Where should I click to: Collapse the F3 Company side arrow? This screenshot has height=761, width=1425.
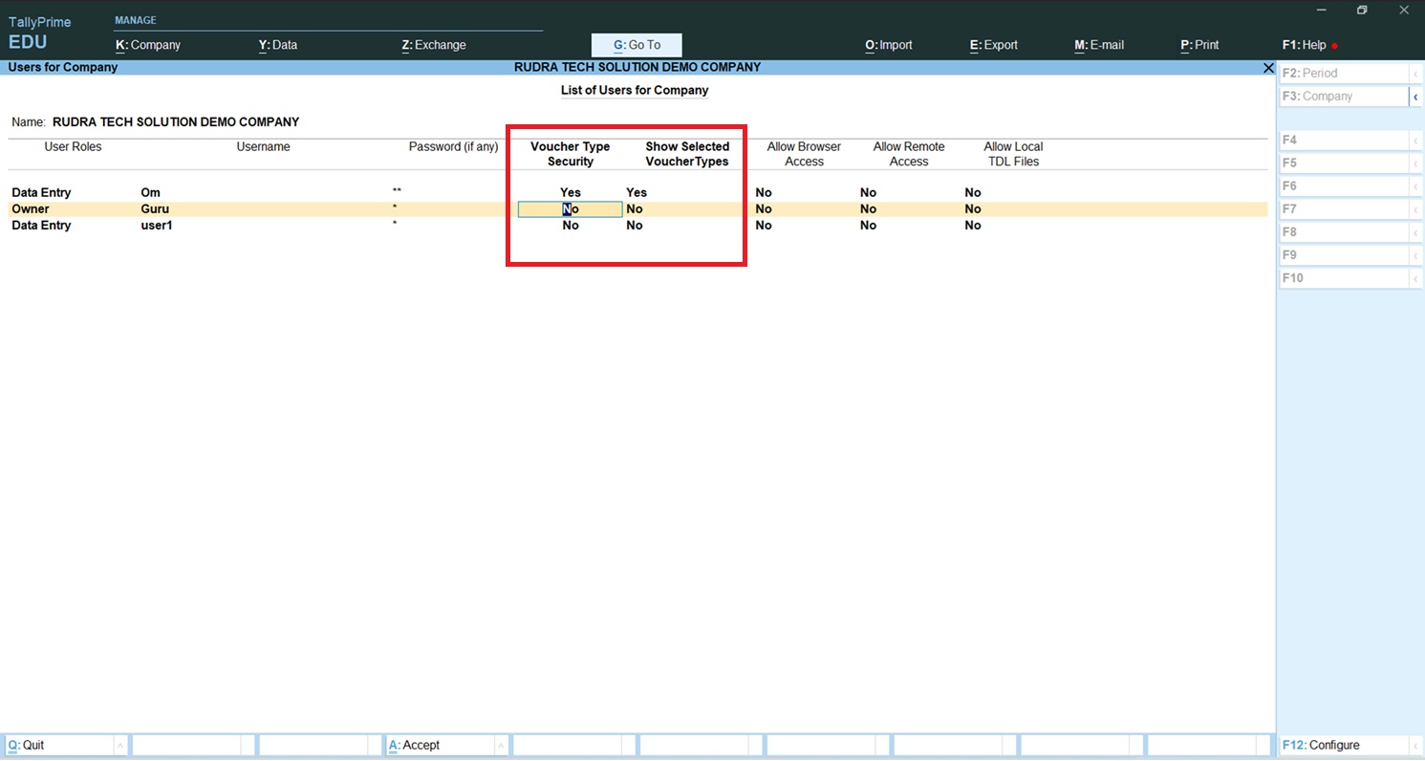(x=1414, y=97)
